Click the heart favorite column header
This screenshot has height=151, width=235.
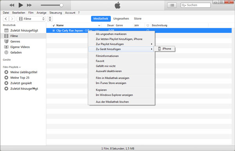(148, 25)
